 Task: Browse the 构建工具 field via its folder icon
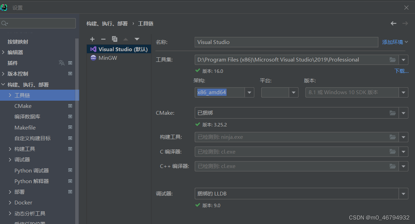[392, 137]
